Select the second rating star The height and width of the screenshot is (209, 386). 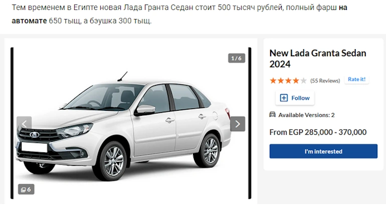coord(281,81)
